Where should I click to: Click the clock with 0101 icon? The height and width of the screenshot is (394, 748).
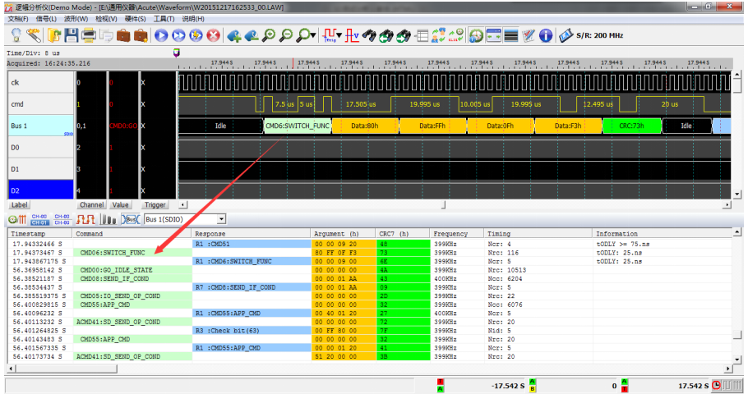tap(455, 35)
